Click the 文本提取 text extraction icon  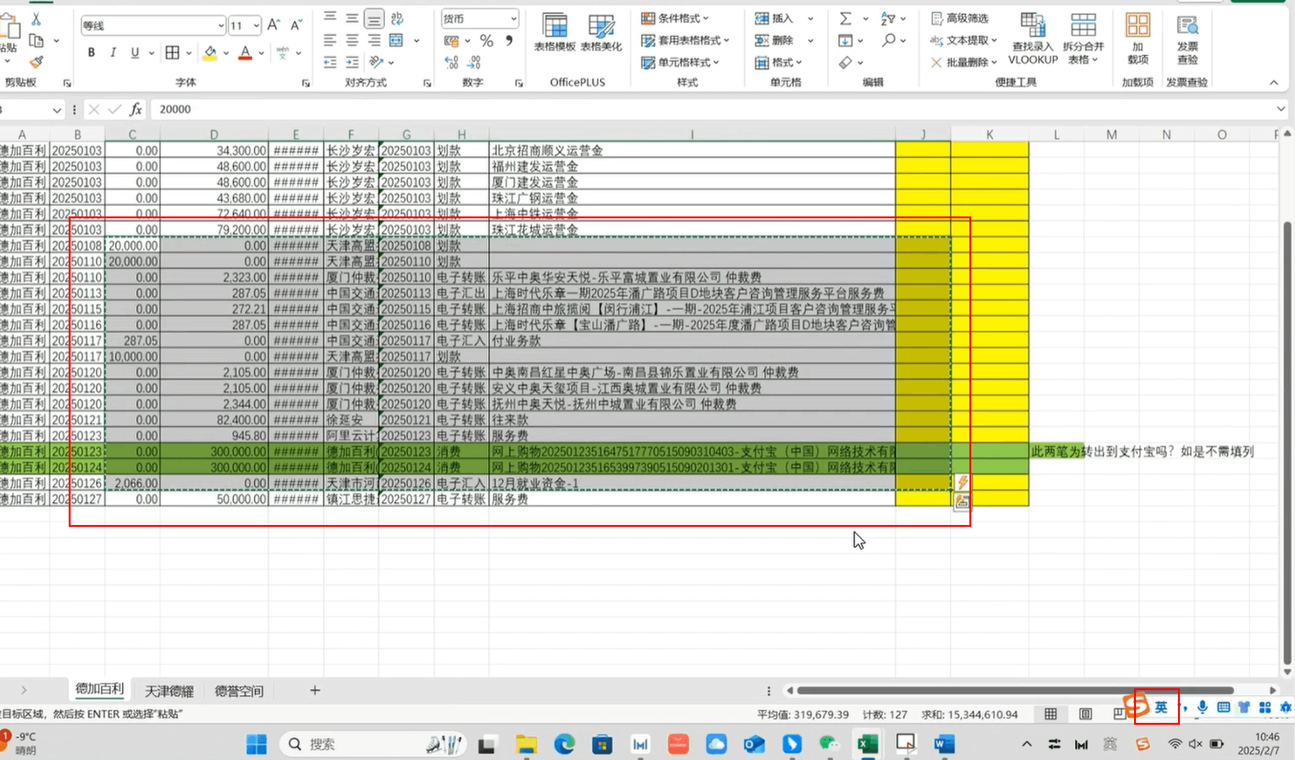pos(963,40)
